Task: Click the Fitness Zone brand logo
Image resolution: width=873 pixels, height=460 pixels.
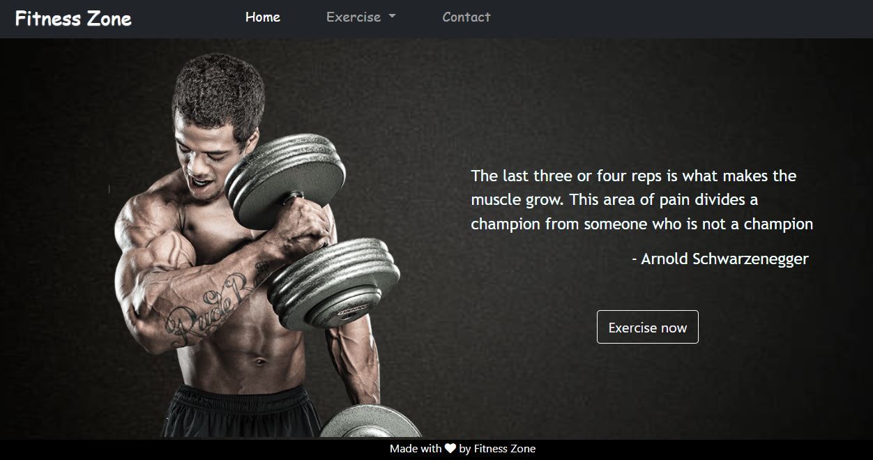Action: click(73, 19)
